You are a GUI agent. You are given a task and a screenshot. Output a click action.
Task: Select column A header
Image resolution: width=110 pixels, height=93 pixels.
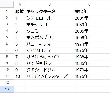[20, 4]
